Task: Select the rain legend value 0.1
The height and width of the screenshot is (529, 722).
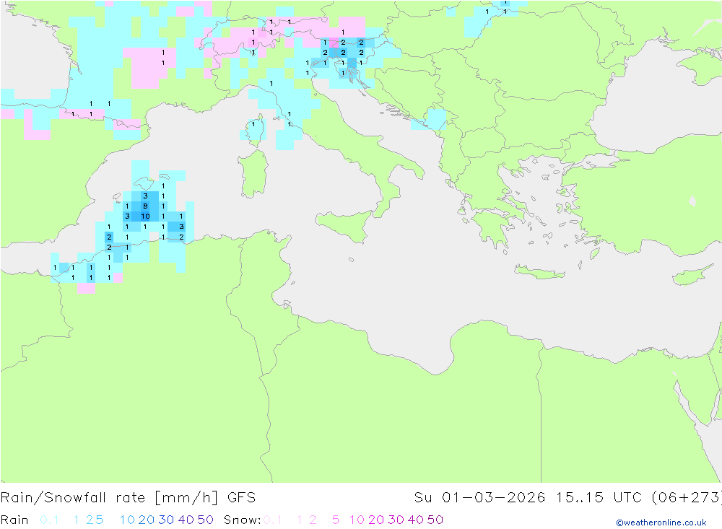Action: coord(49,520)
